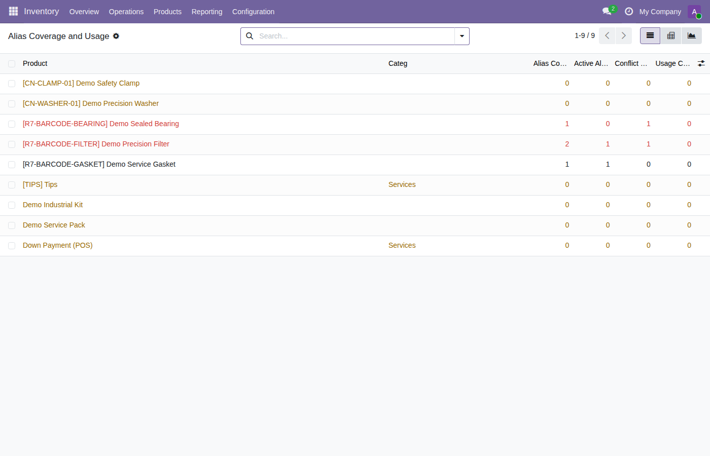Open the conversations messages icon

607,11
